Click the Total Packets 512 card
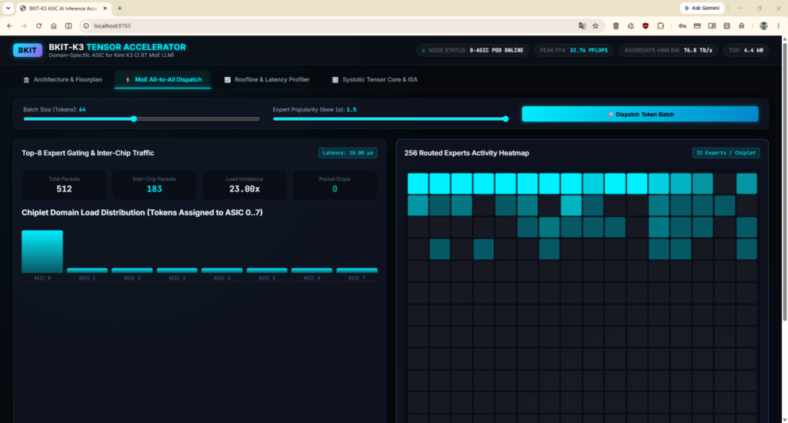This screenshot has height=423, width=788. (64, 185)
